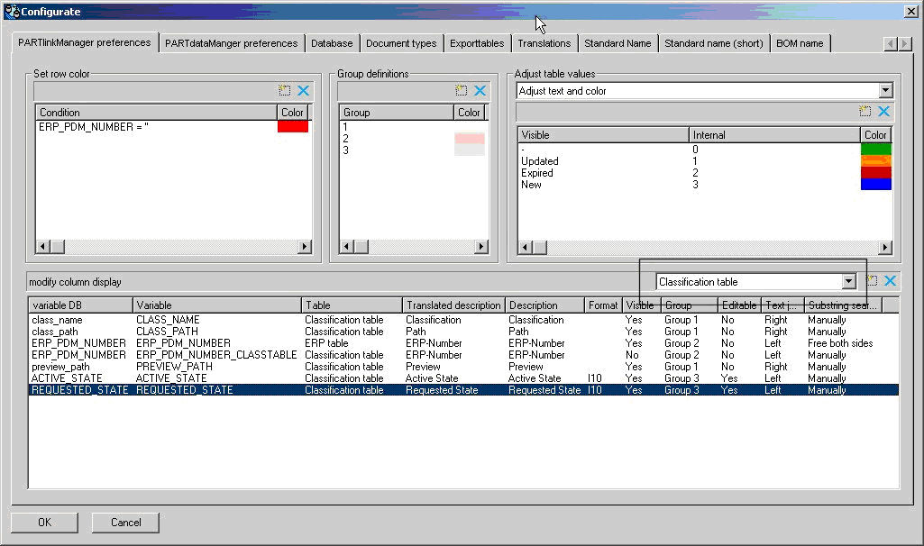Confirm with the OK button
This screenshot has height=546, width=924.
[45, 523]
